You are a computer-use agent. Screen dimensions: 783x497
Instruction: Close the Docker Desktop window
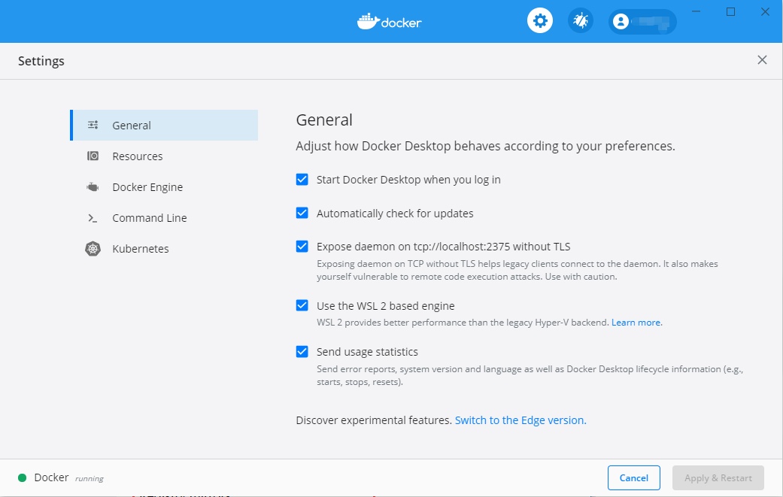765,11
